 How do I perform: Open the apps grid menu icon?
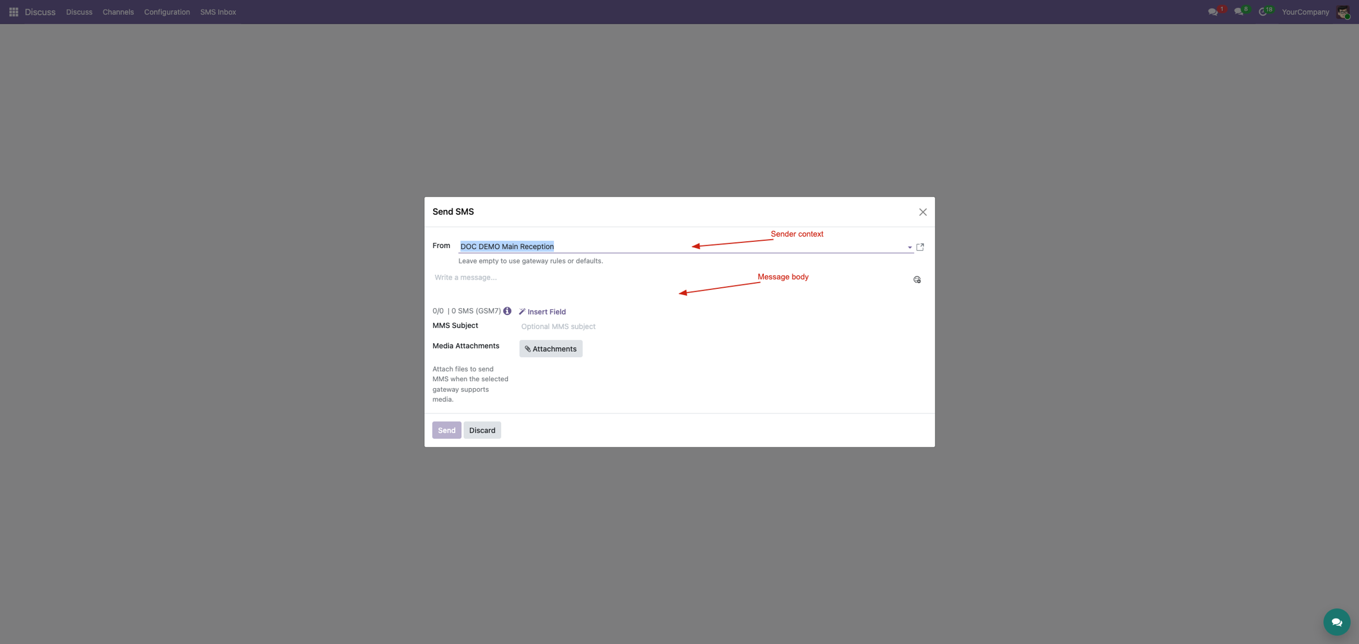coord(14,12)
